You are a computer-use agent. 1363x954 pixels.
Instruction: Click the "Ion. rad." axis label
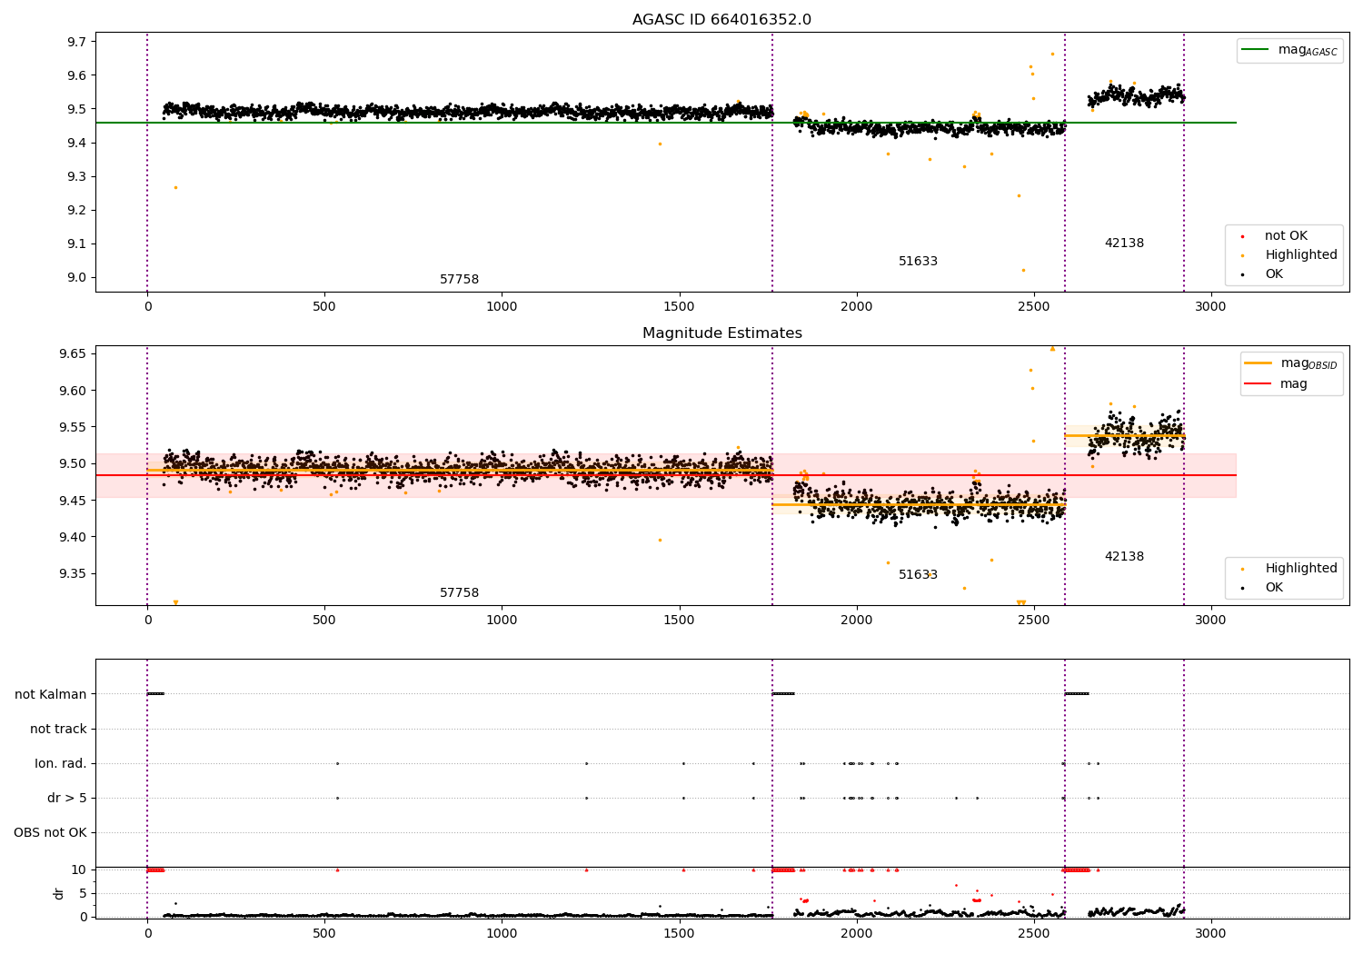point(61,763)
